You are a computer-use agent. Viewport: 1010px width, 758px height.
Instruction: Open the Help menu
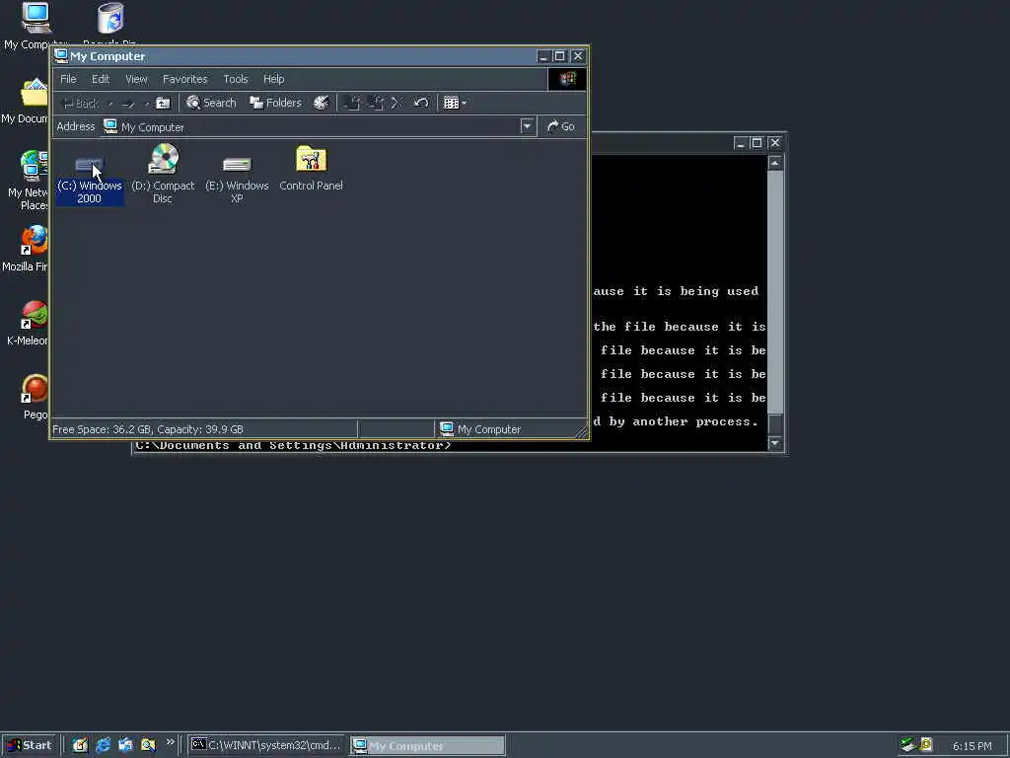point(274,79)
